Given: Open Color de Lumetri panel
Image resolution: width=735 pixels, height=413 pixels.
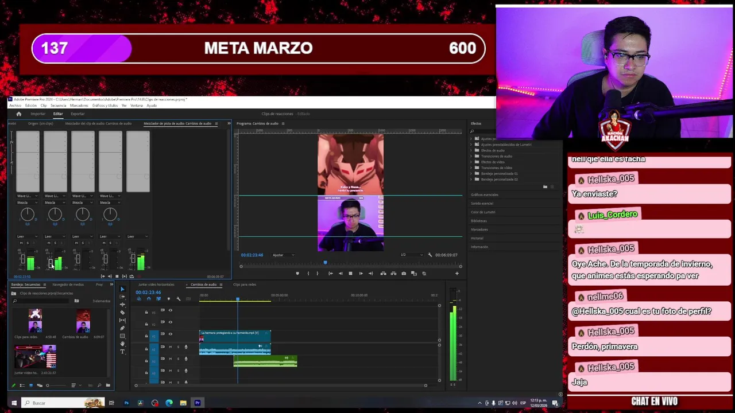Looking at the screenshot, I should tap(483, 212).
